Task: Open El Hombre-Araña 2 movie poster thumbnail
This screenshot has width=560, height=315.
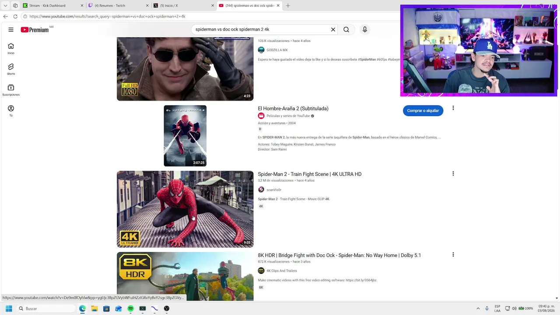Action: [185, 136]
